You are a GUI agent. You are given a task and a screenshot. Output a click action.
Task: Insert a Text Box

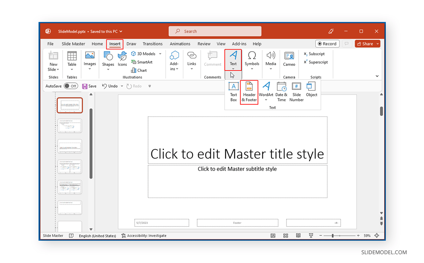[233, 91]
